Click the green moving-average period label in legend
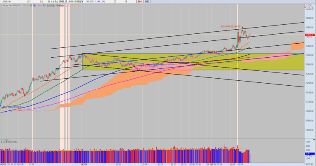This screenshot has height=166, width=316. pyautogui.click(x=31, y=5)
